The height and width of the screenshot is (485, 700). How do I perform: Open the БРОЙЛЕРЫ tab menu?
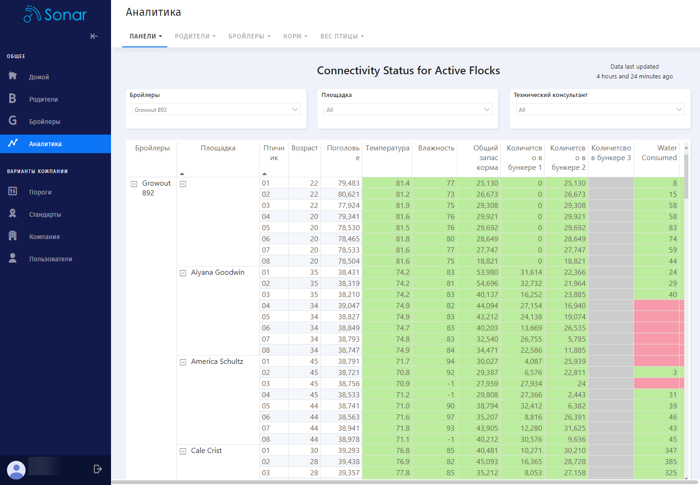point(249,36)
